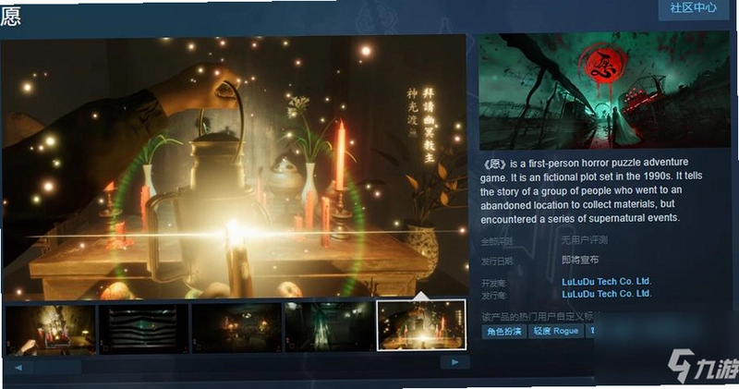Screen dimensions: 739x389
Task: Click the main altar and candle screenshot
Action: coord(235,167)
